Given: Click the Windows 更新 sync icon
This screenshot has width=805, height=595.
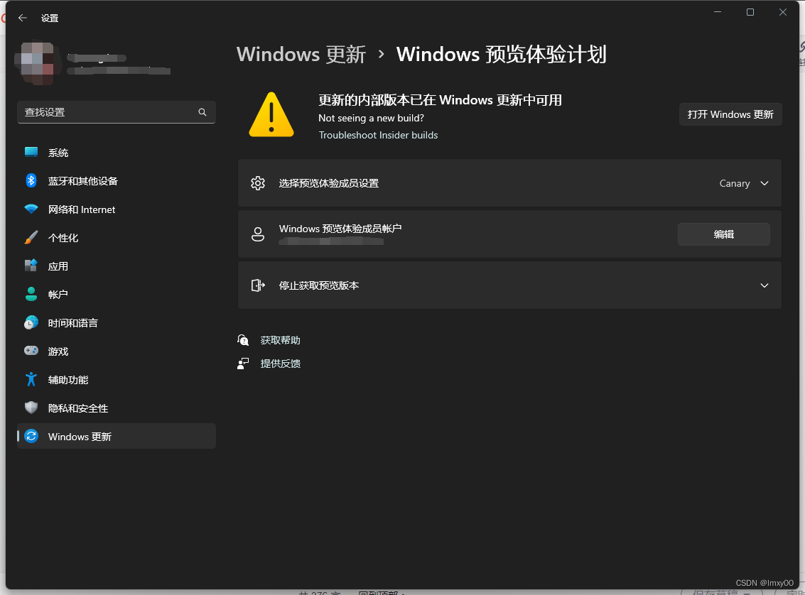Looking at the screenshot, I should 31,436.
